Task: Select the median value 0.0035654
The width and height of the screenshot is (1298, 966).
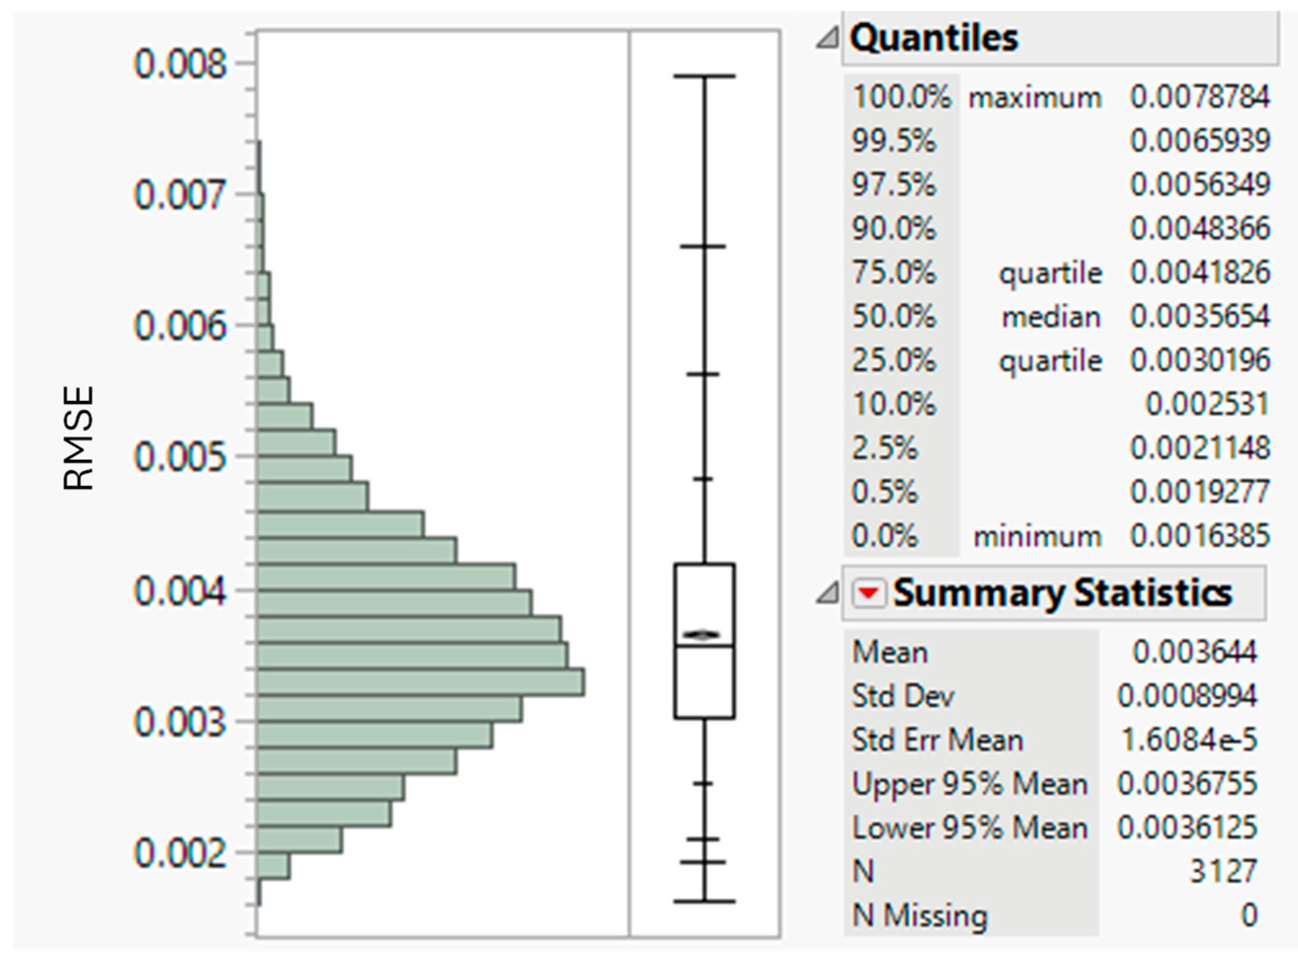Action: (x=1199, y=317)
